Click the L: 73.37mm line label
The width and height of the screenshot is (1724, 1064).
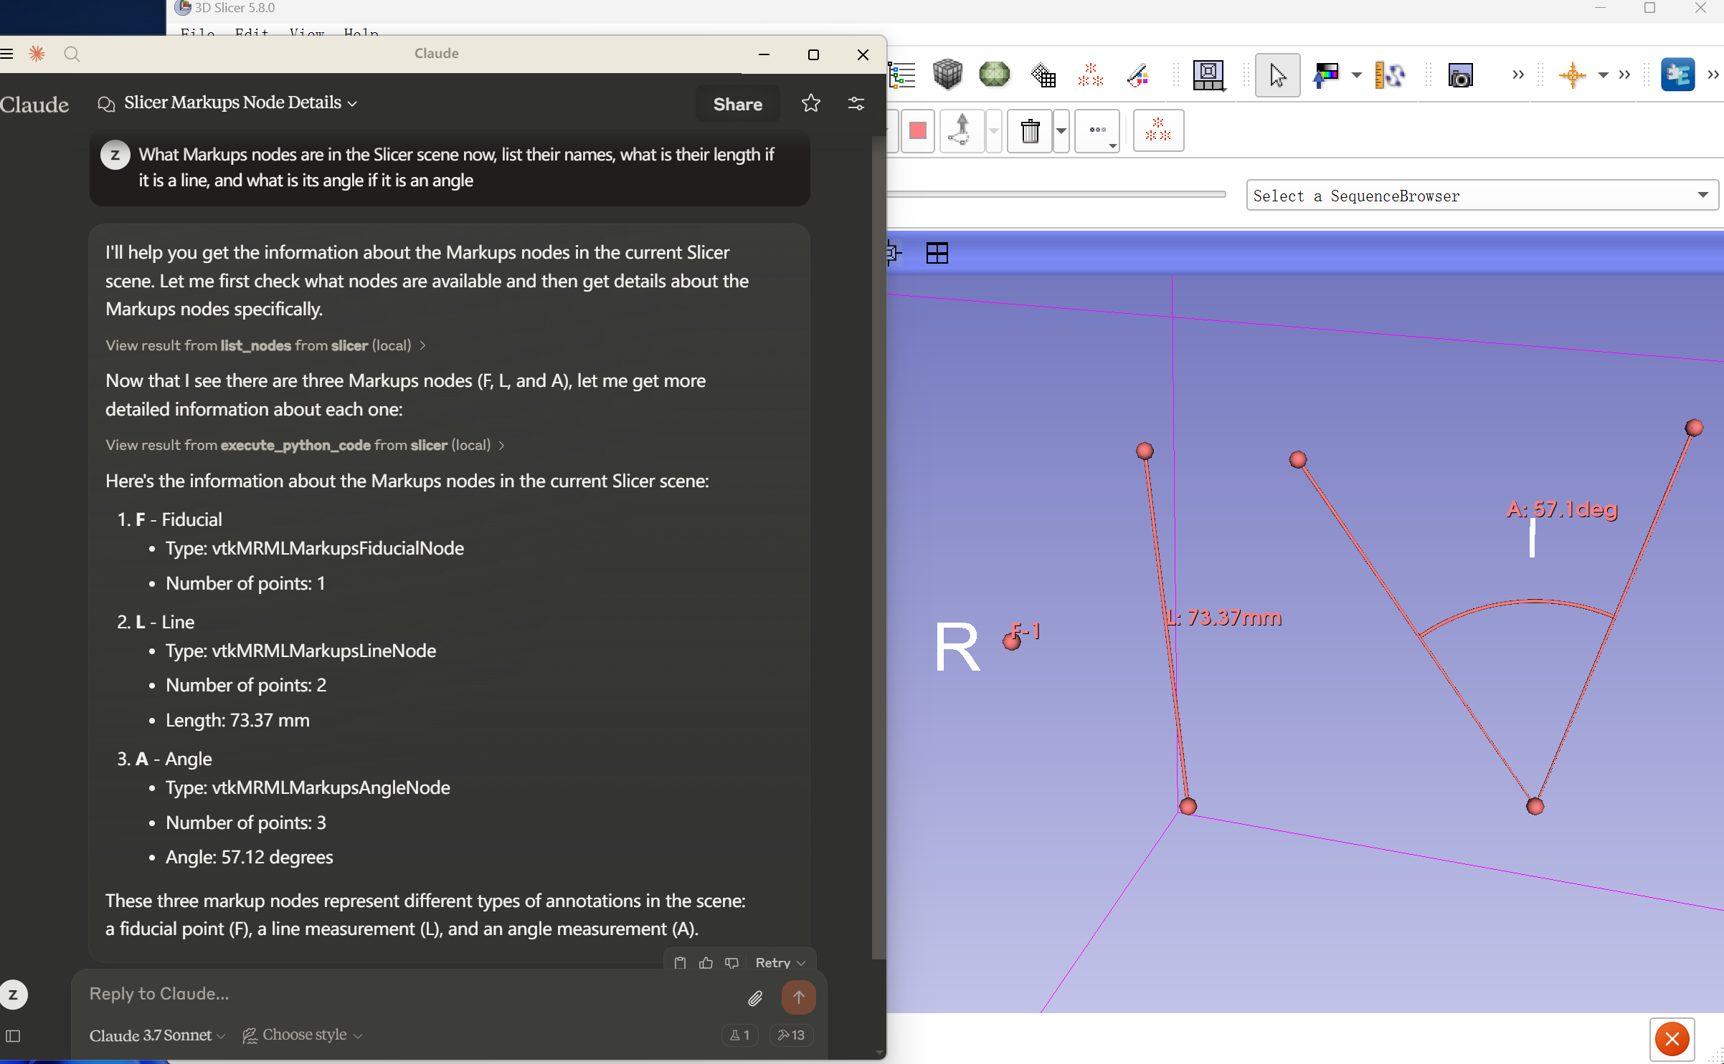1223,618
